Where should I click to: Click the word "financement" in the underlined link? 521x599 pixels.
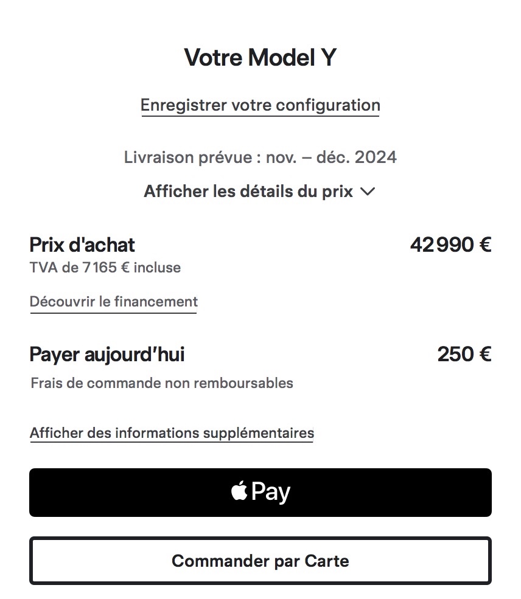[x=156, y=302]
